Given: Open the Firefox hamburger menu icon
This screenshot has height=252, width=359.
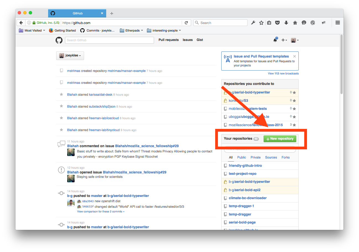Looking at the screenshot, I should (x=337, y=23).
